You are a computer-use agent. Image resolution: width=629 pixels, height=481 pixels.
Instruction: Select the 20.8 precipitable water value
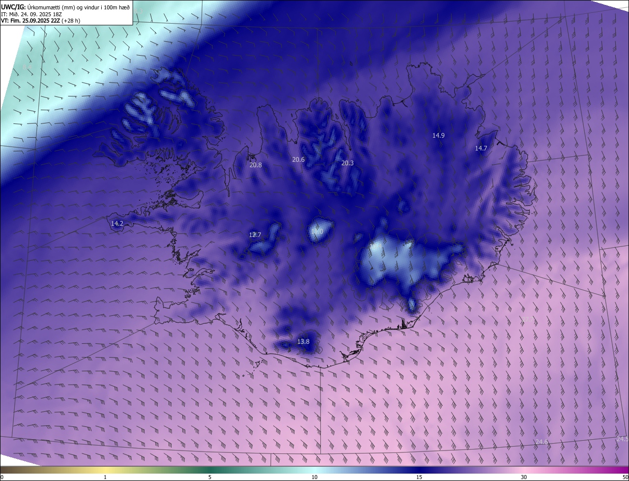(256, 165)
